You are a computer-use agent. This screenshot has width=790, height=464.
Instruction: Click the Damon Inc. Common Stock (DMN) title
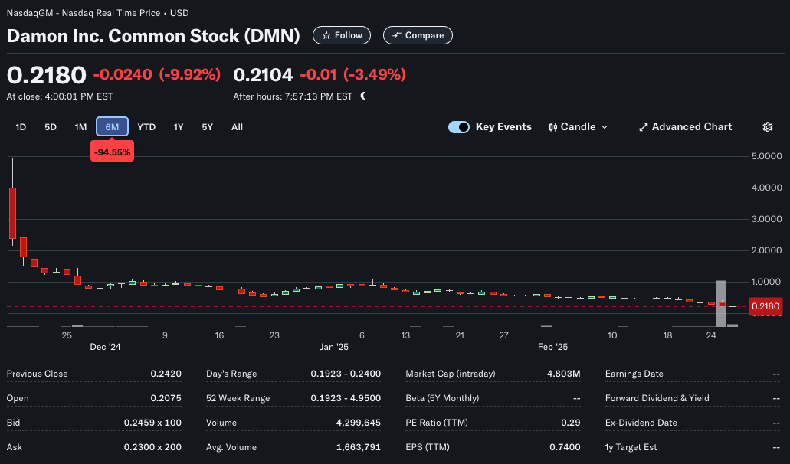(x=153, y=36)
